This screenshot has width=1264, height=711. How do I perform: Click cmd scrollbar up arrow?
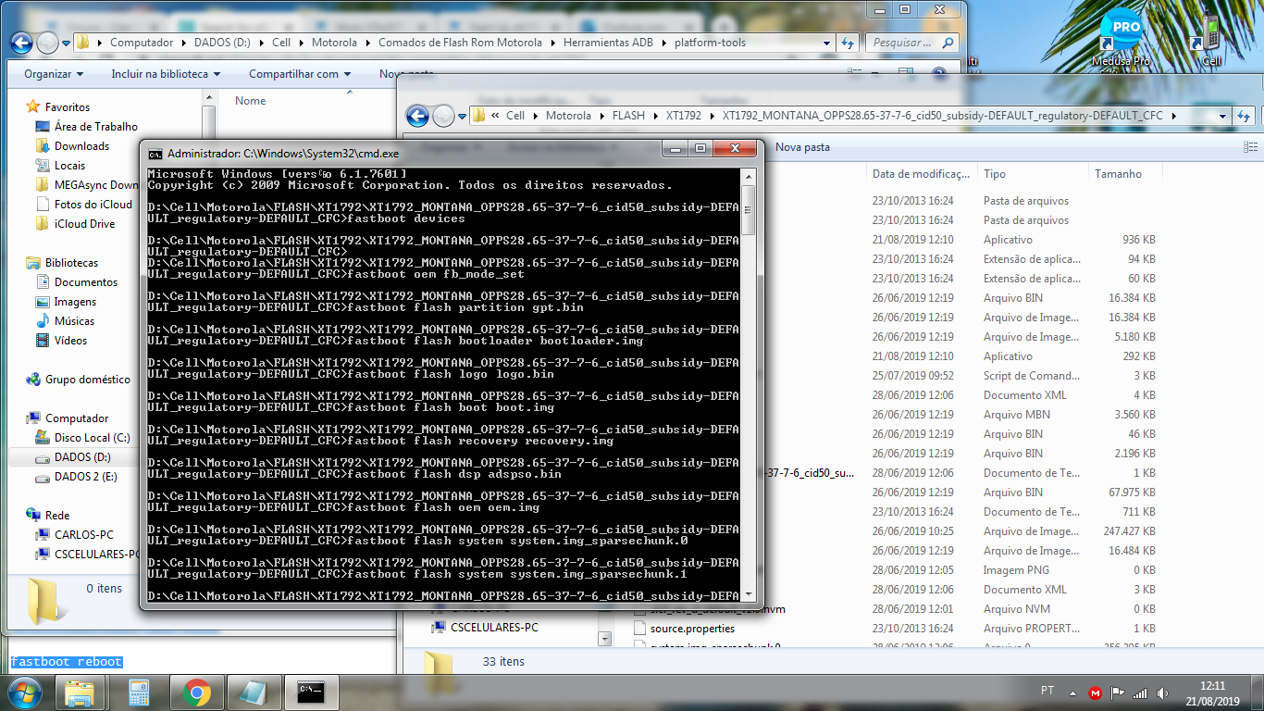748,175
